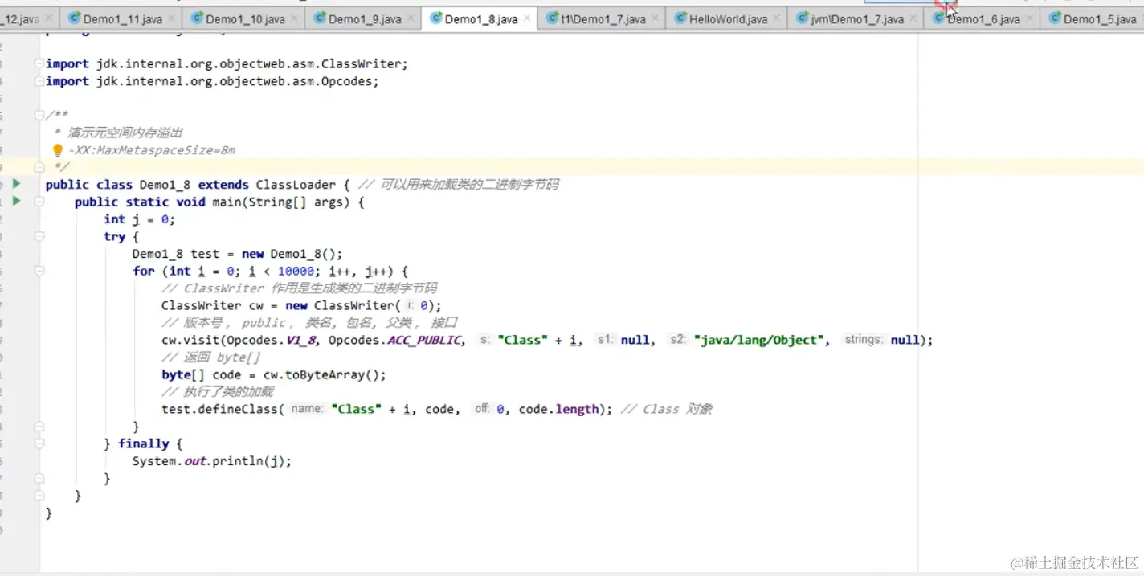Switch to the Demo1_10.java tab
The width and height of the screenshot is (1144, 576).
(x=244, y=18)
